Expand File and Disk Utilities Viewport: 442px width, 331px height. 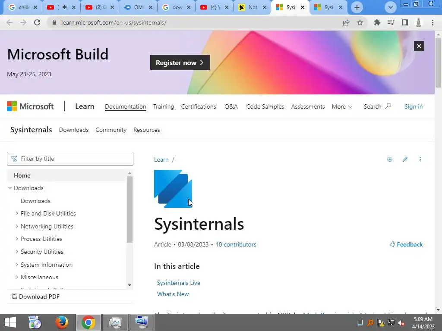[x=17, y=213]
